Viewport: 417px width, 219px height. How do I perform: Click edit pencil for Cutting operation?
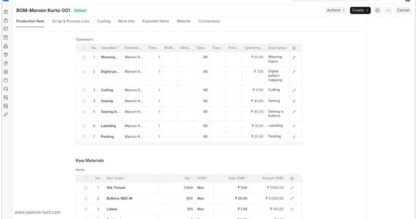[294, 90]
